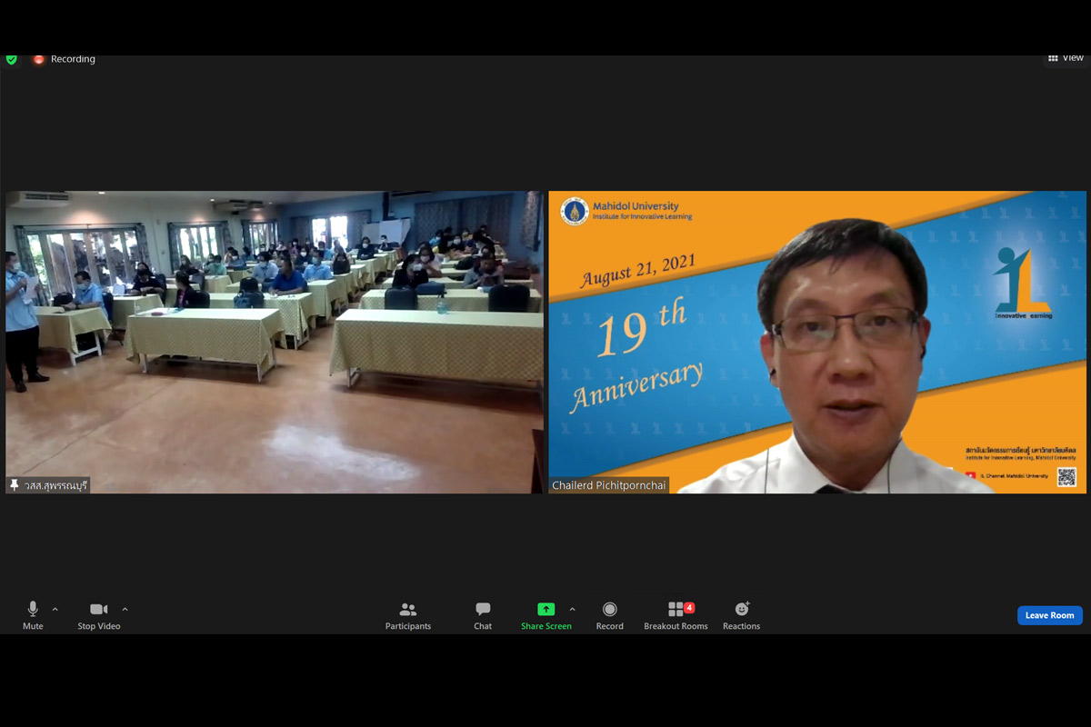Mute the microphone
The height and width of the screenshot is (727, 1091).
point(33,615)
